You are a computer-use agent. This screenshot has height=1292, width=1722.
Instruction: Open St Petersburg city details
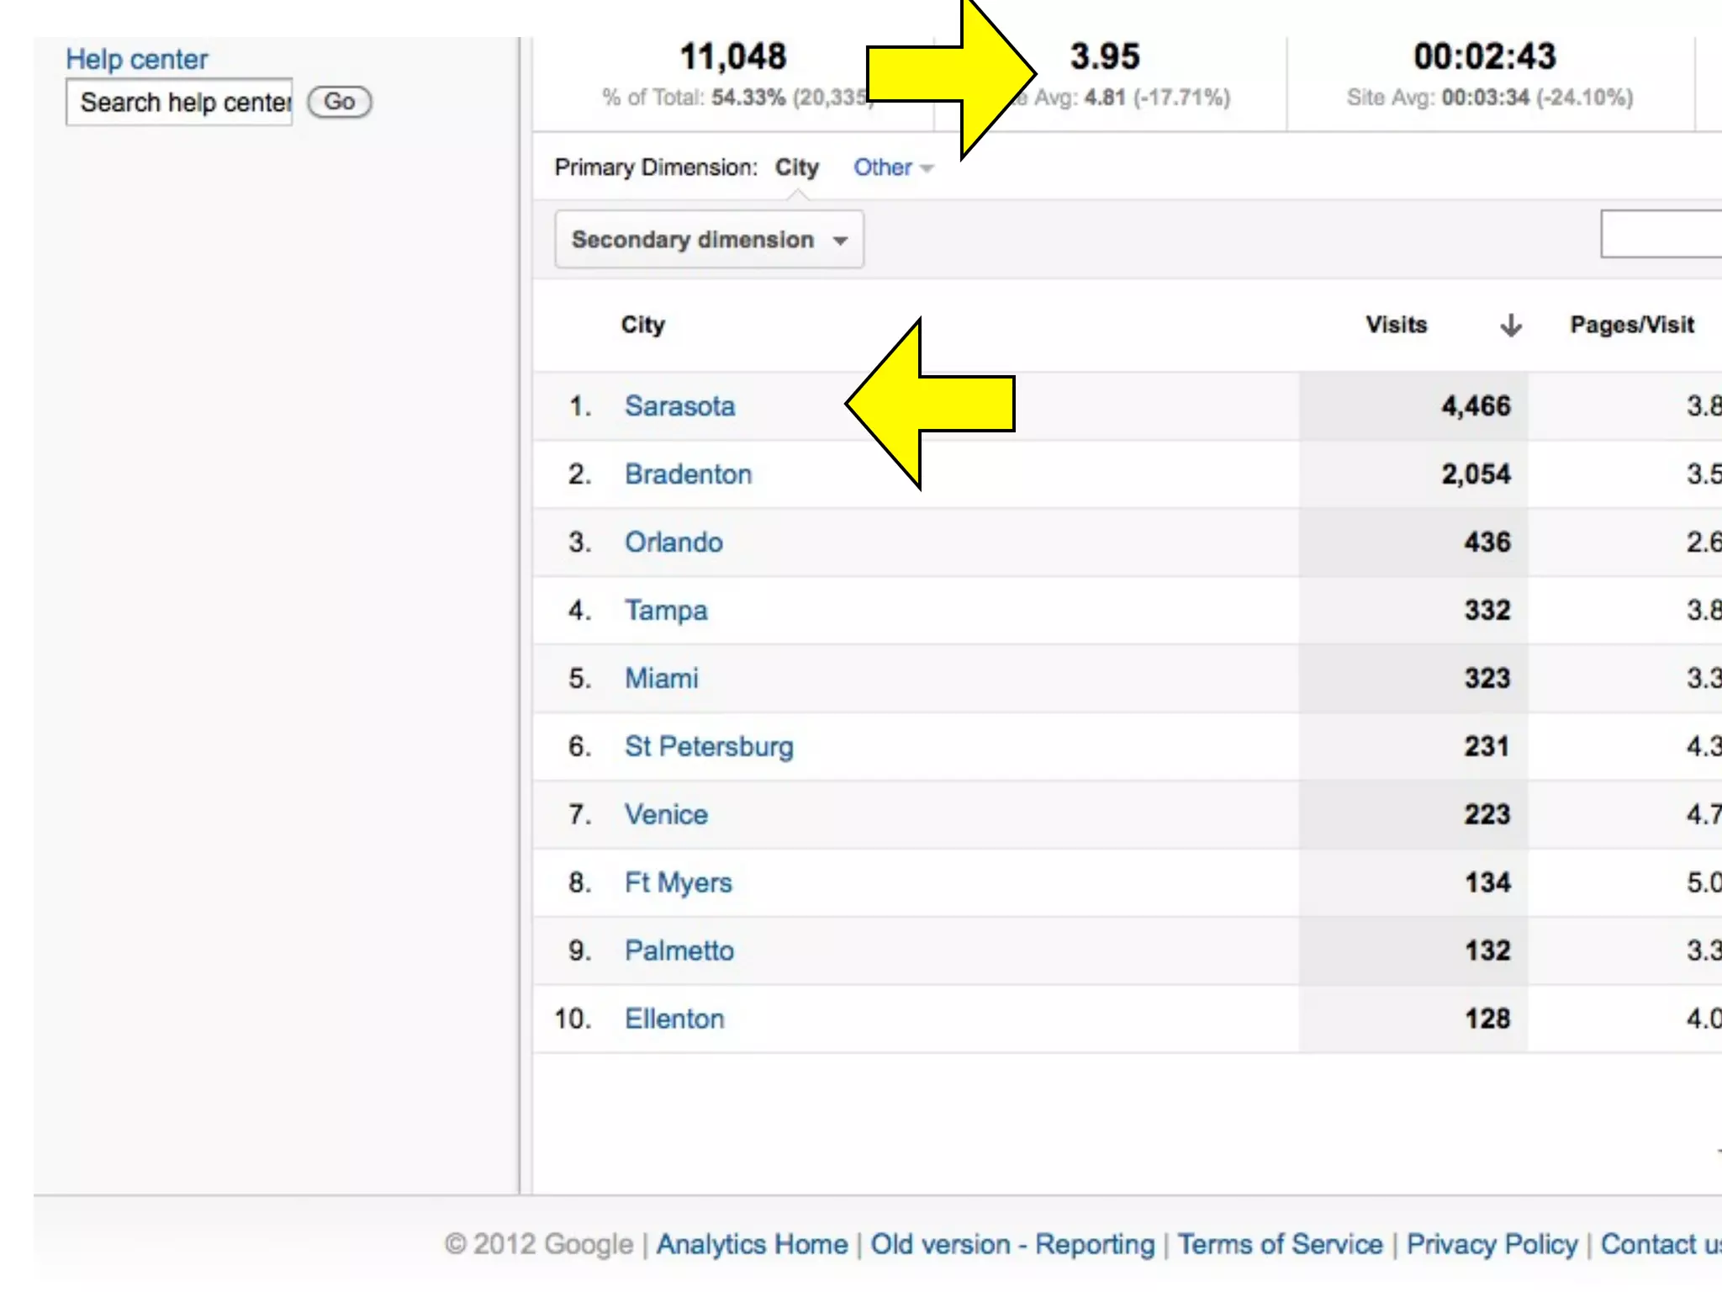[x=709, y=747]
